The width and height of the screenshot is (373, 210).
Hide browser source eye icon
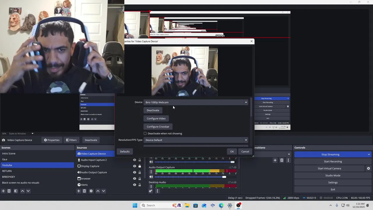click(134, 178)
